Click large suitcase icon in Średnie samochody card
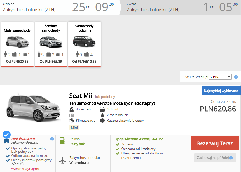 pyautogui.click(x=48, y=54)
